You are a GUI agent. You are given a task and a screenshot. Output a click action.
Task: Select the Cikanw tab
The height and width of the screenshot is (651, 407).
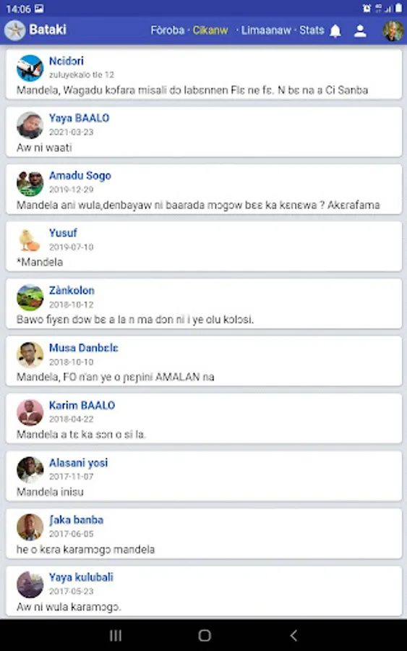point(210,30)
